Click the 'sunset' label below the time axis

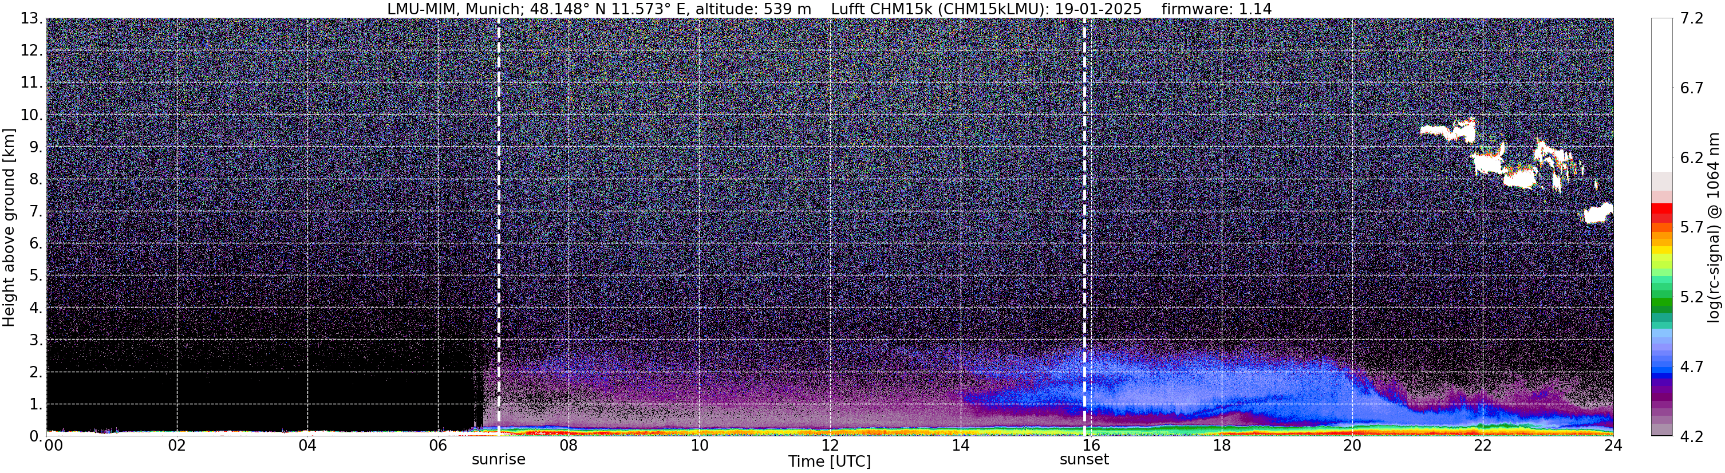point(1084,460)
